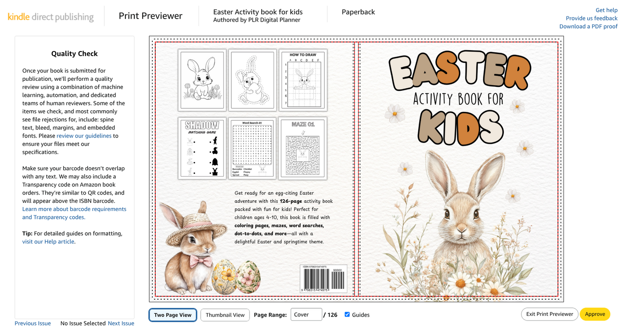Viewport: 625px width, 336px height.
Task: Download a PDF proof
Action: click(x=588, y=26)
